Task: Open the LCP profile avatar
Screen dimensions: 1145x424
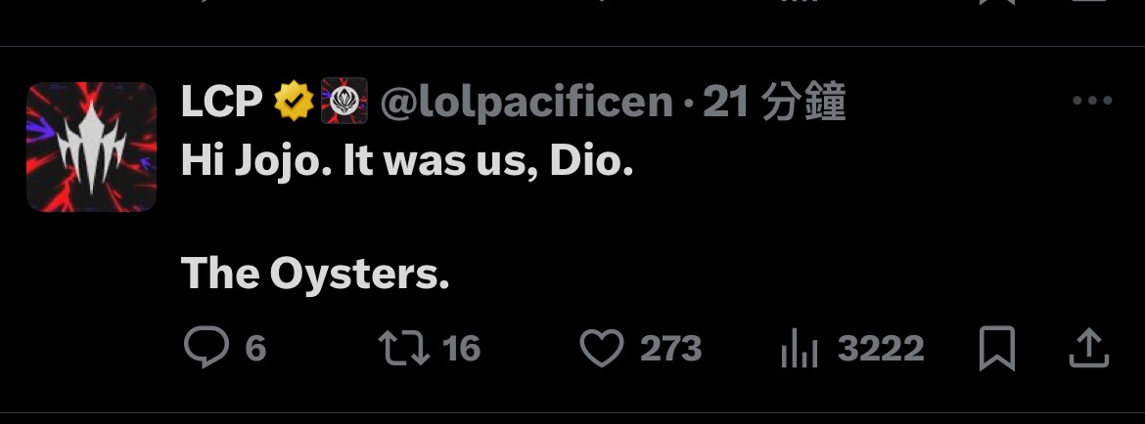Action: [91, 148]
